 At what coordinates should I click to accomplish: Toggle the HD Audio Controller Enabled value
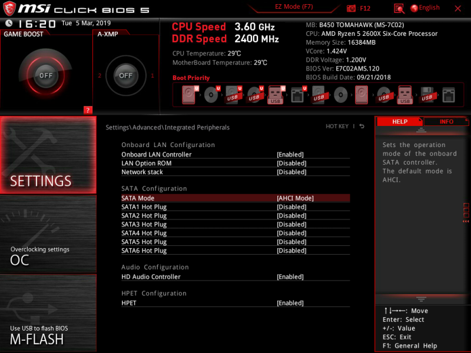[290, 277]
